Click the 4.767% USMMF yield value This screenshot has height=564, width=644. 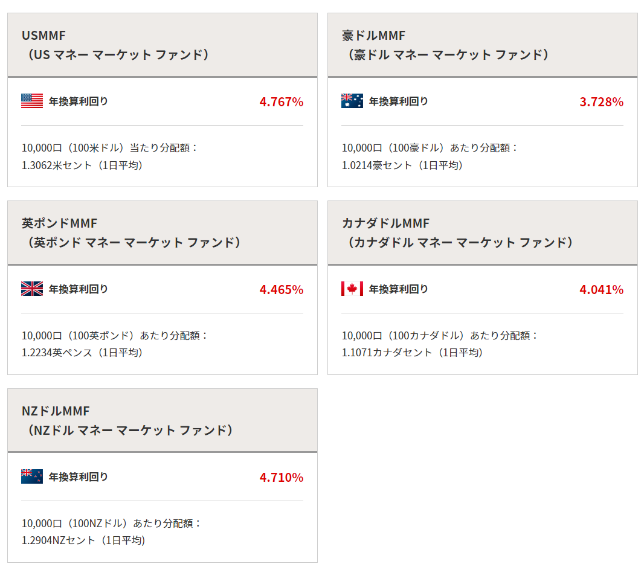coord(281,102)
